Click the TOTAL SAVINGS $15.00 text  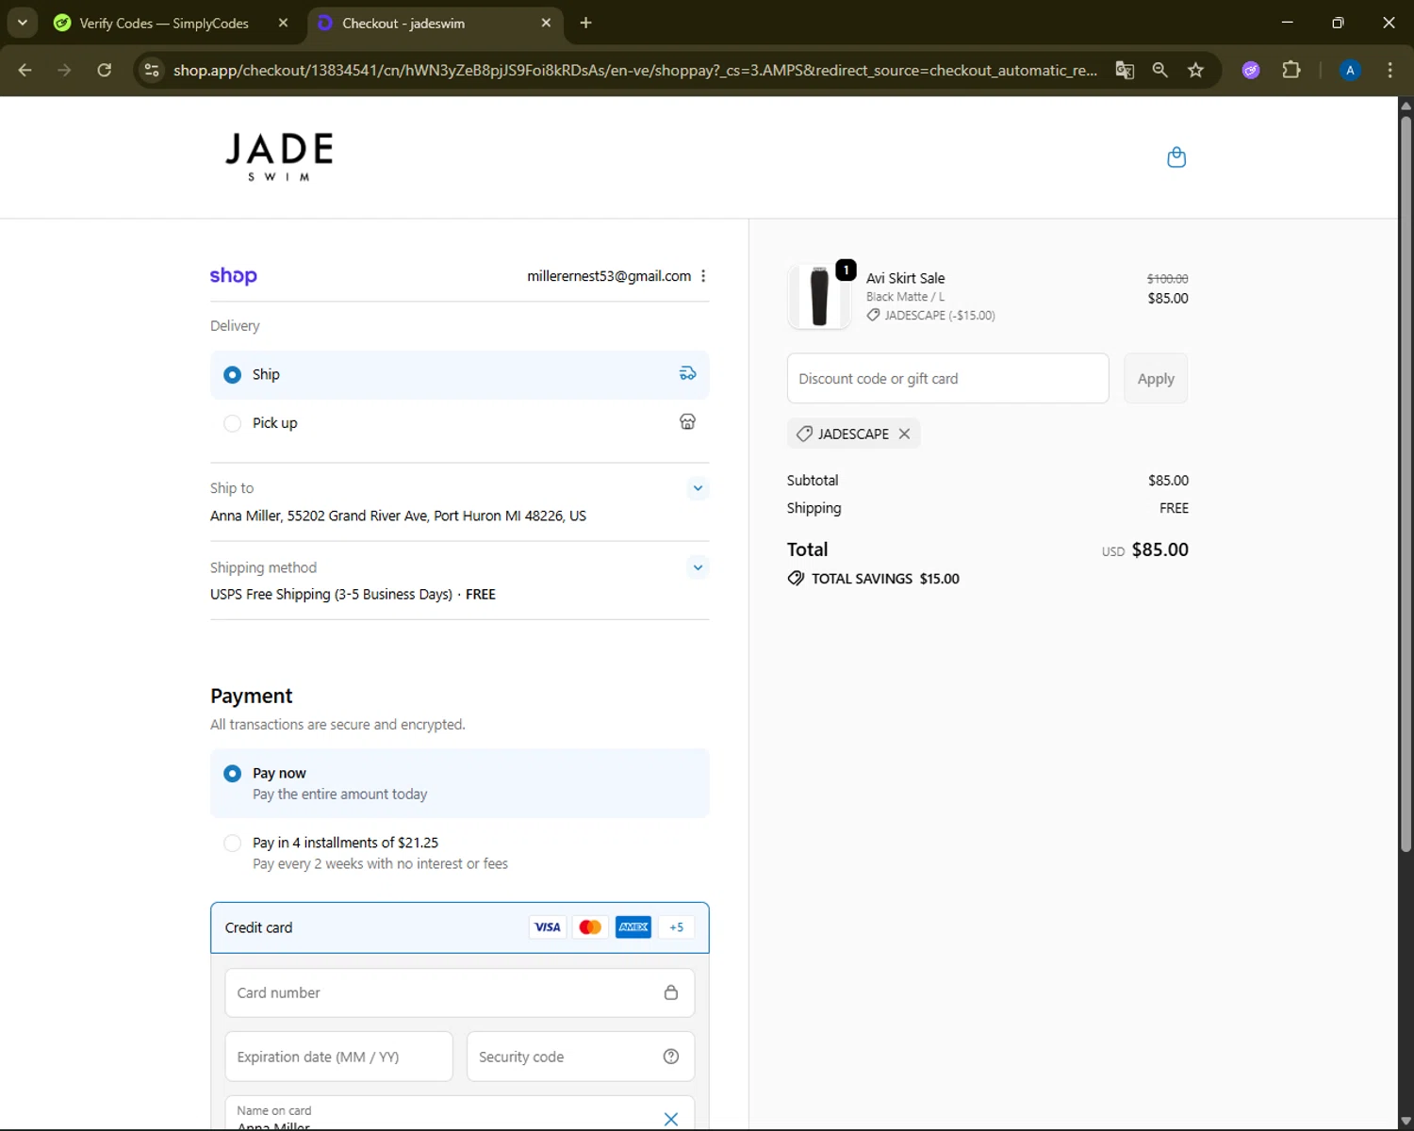(x=885, y=579)
